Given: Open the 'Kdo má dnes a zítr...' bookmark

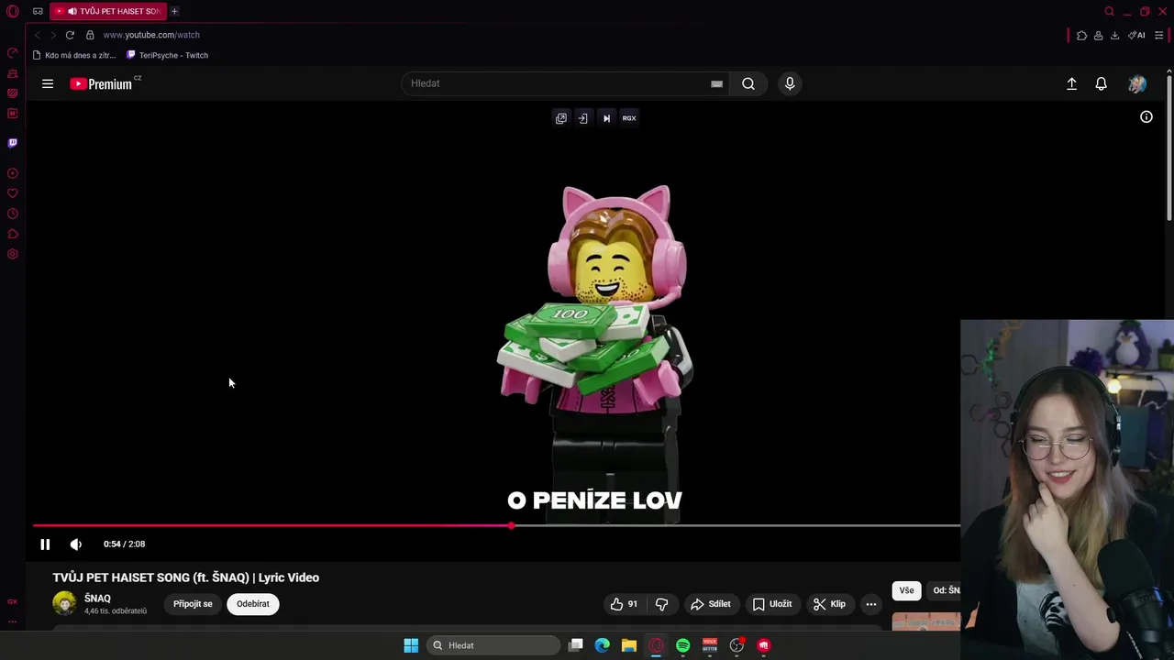Looking at the screenshot, I should [74, 55].
